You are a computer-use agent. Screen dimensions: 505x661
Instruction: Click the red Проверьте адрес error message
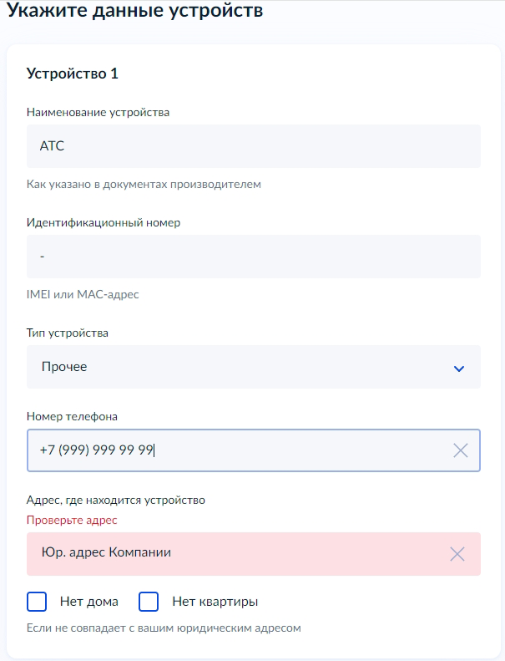[x=72, y=520]
